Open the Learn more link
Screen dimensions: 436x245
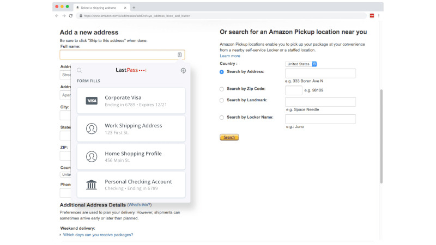pyautogui.click(x=229, y=56)
